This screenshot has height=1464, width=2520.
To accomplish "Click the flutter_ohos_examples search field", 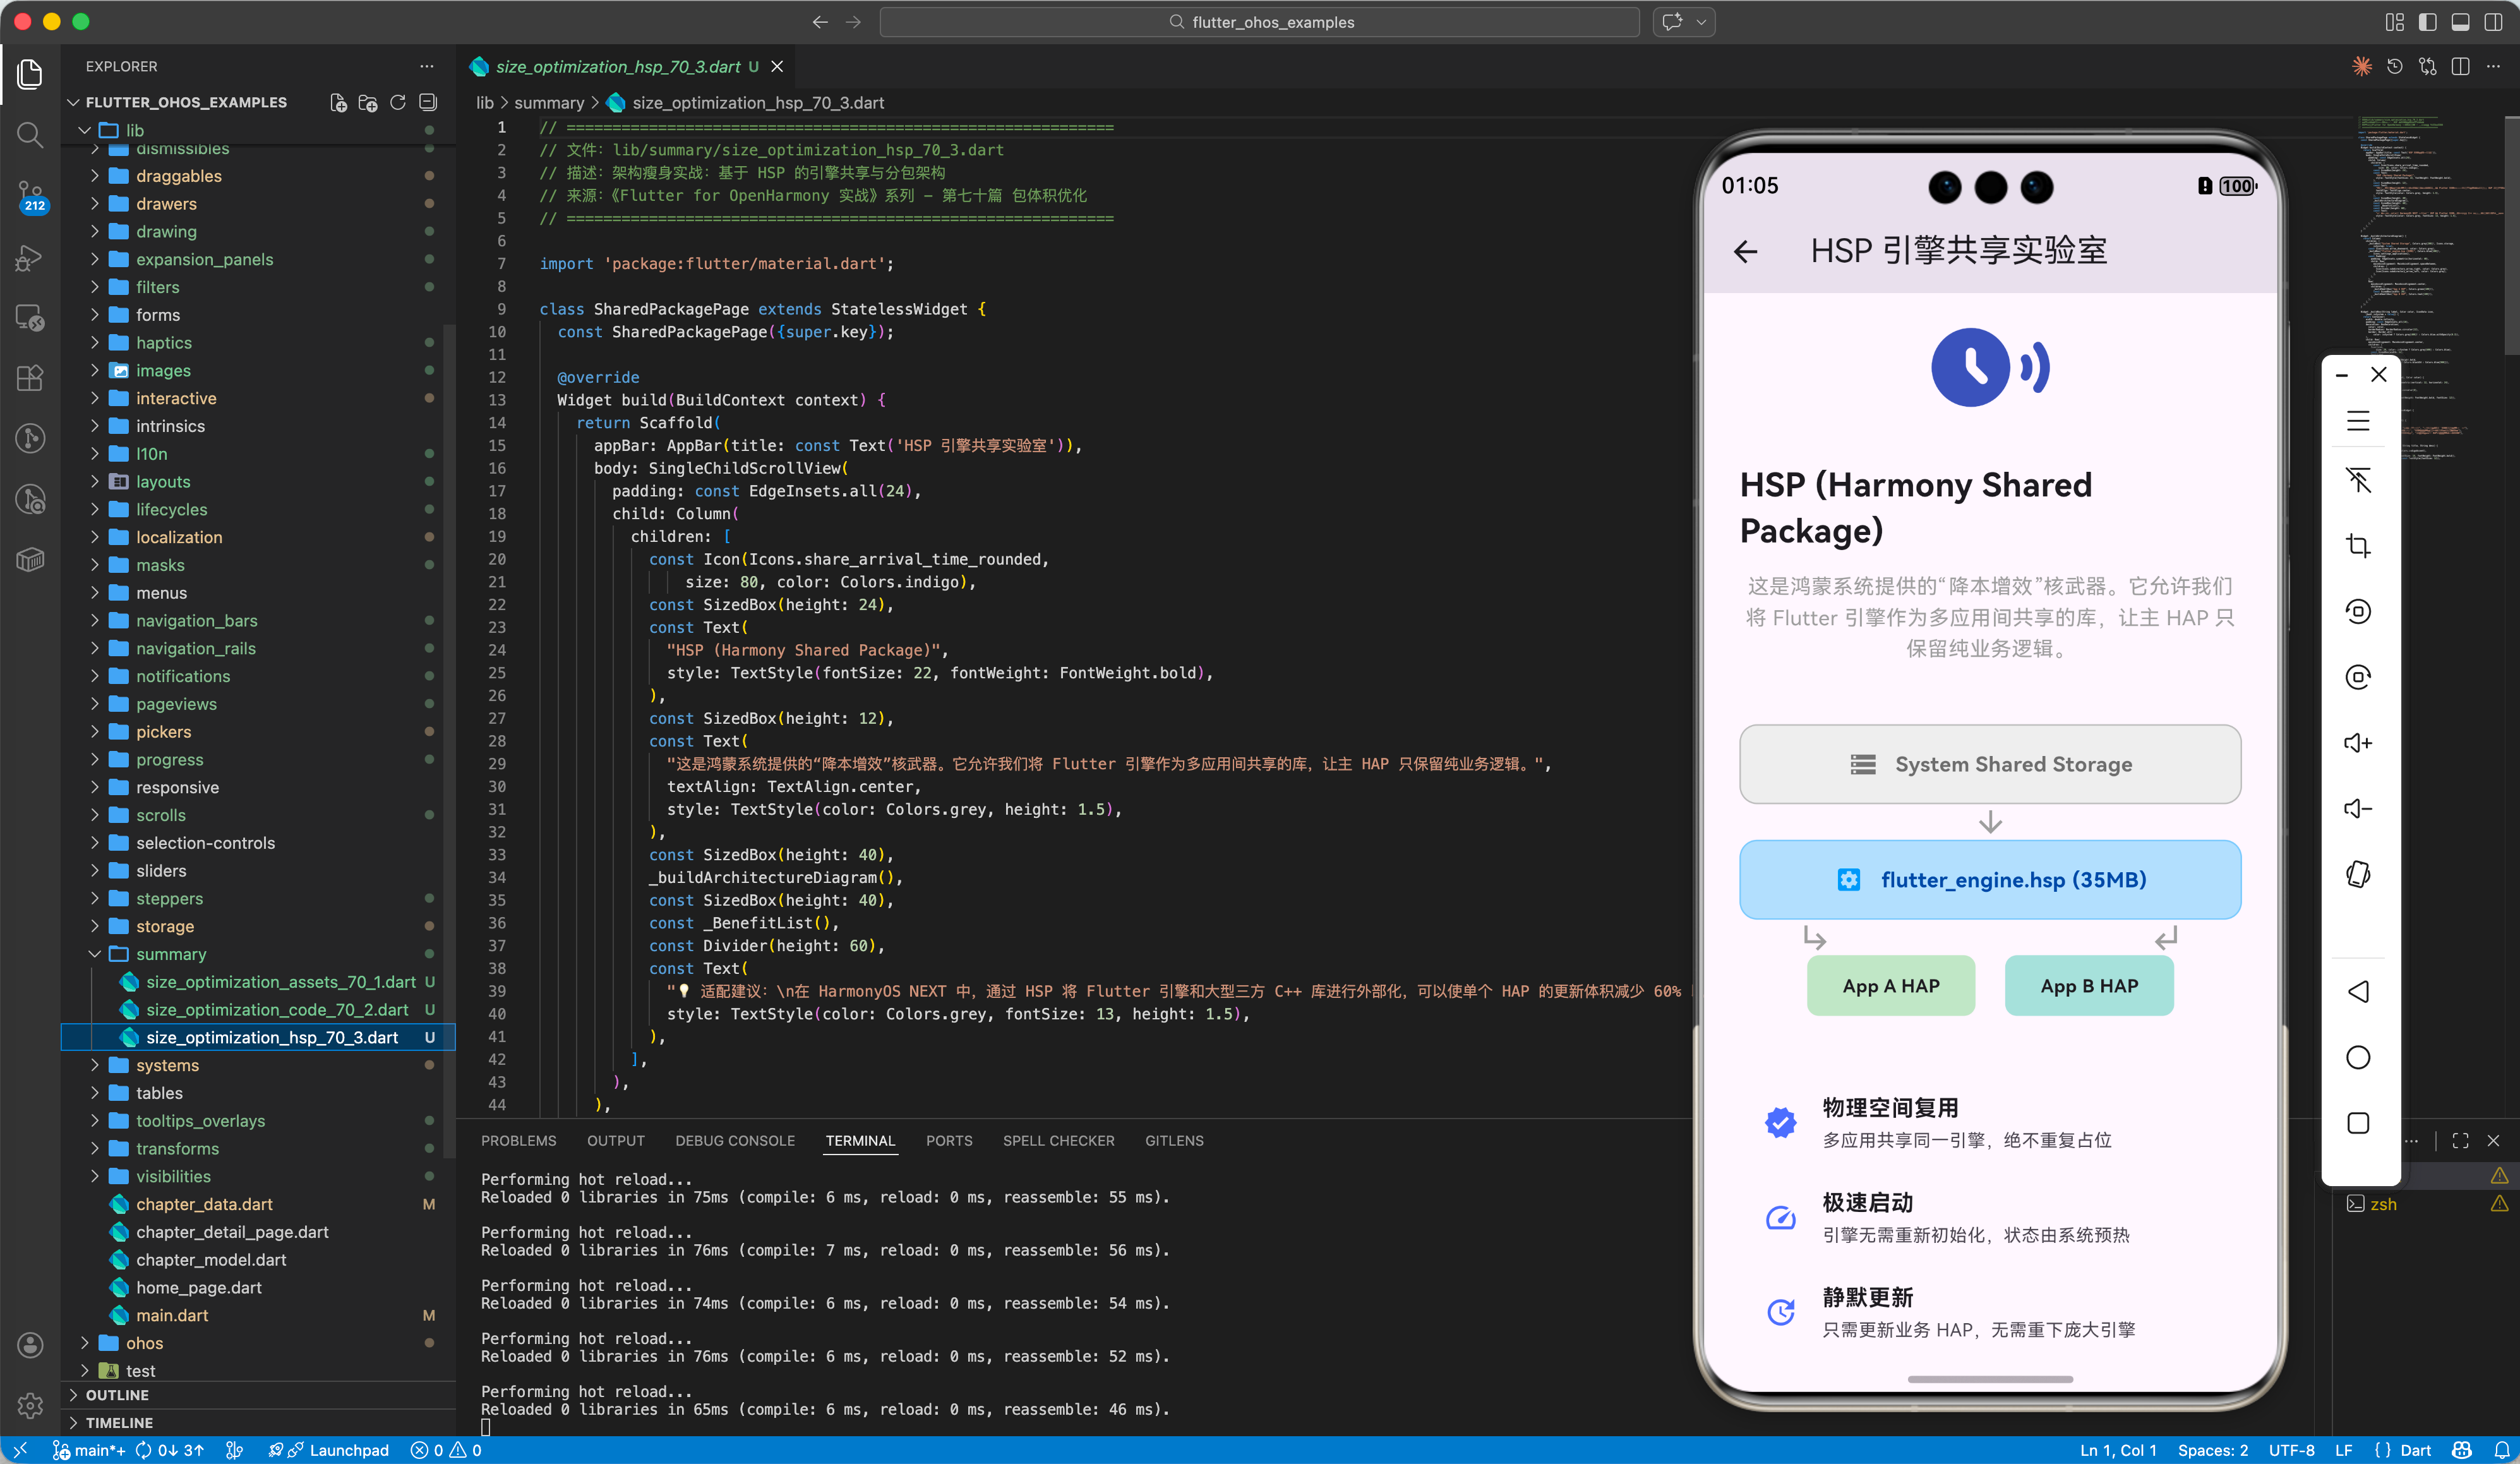I will click(1260, 22).
